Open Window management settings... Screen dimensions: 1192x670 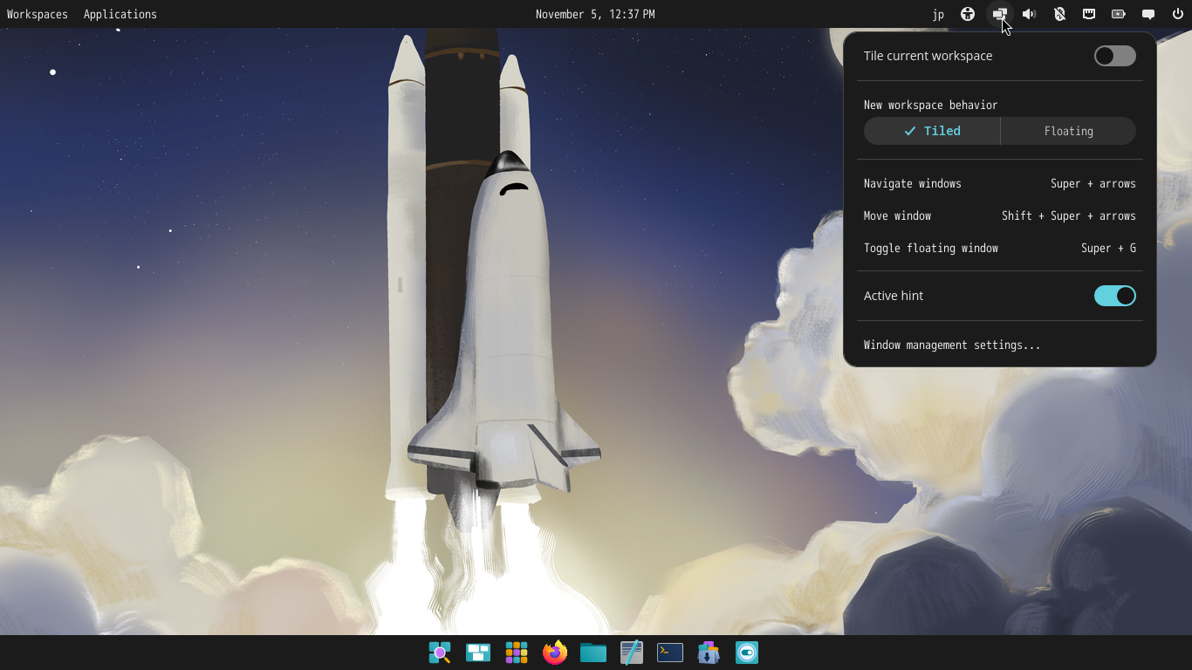pos(1000,345)
